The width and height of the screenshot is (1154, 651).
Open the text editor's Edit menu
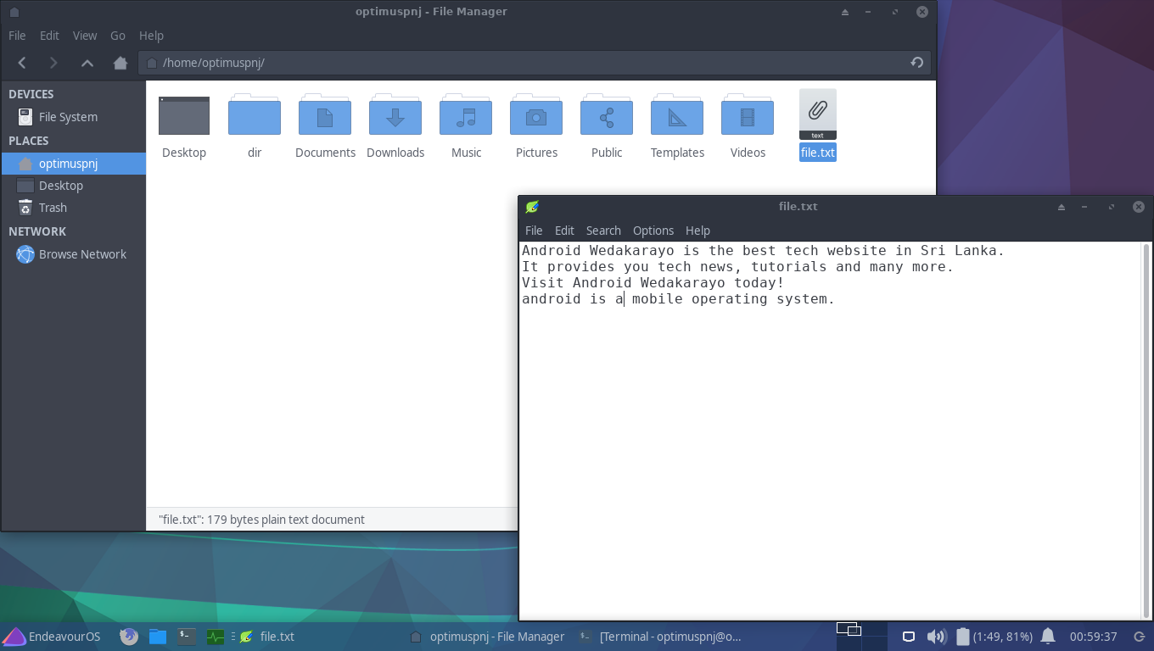(564, 231)
